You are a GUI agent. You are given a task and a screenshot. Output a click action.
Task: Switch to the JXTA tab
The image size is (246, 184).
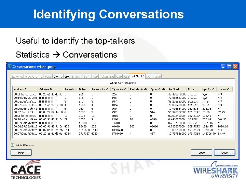[x=78, y=76]
